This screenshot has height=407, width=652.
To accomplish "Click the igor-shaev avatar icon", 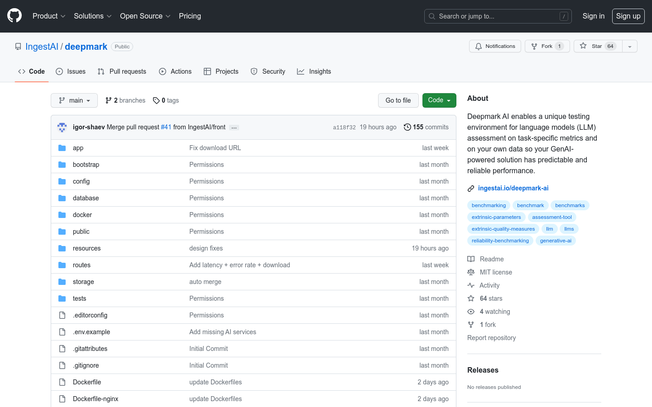I will 62,128.
